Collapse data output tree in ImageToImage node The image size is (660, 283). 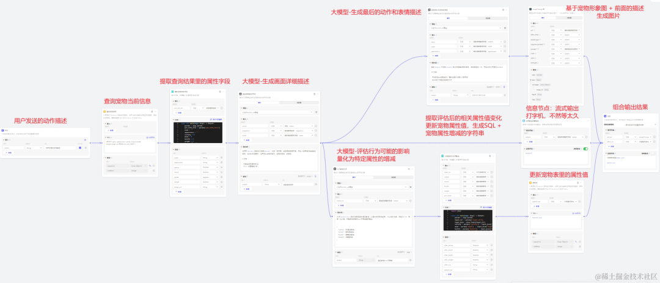tap(531, 80)
